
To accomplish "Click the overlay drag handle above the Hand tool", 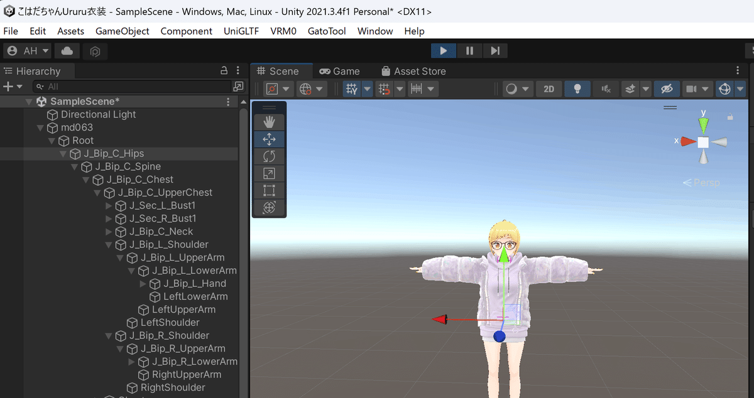I will [269, 107].
